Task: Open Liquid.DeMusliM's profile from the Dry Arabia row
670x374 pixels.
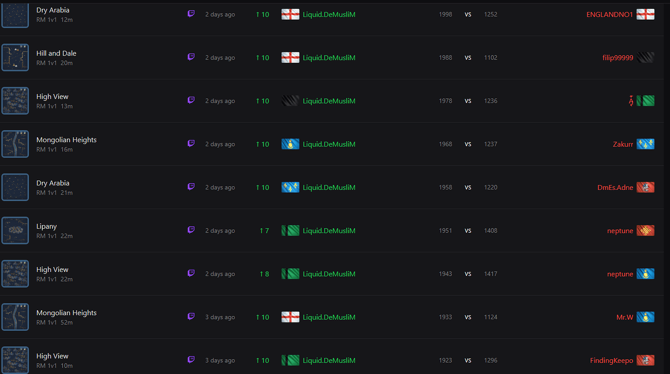Action: 329,14
